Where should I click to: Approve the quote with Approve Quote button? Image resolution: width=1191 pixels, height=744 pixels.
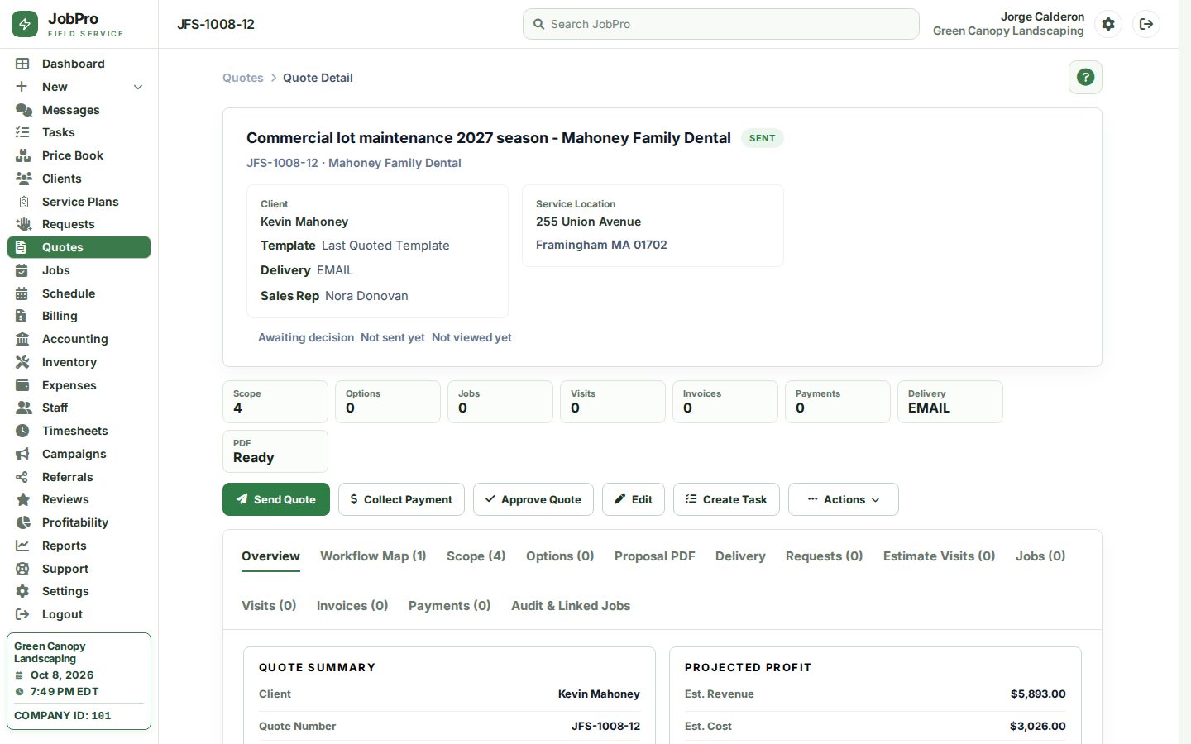point(533,499)
